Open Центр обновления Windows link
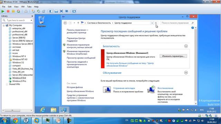Screen dimensions: 221x124 tap(80, 91)
